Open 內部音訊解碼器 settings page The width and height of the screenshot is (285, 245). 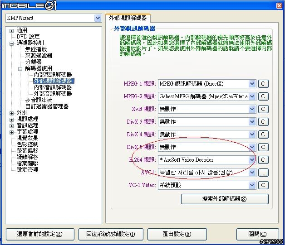coord(53,87)
